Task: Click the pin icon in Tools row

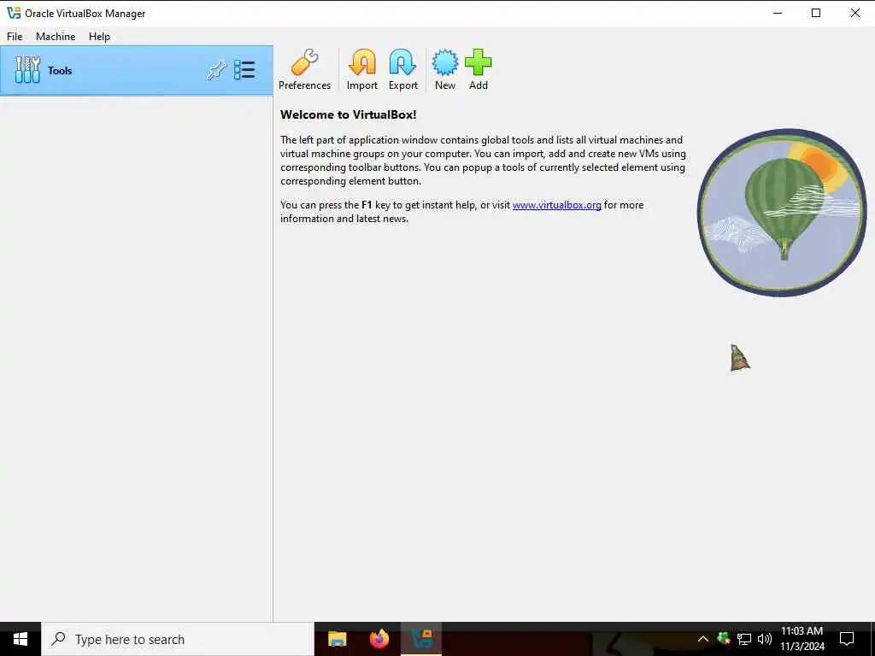Action: (x=216, y=71)
